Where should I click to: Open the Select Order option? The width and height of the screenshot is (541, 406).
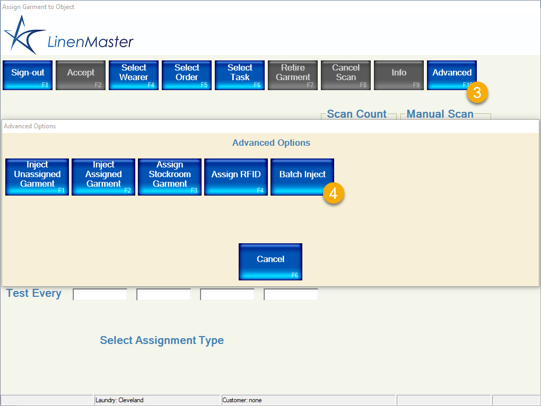click(x=187, y=75)
